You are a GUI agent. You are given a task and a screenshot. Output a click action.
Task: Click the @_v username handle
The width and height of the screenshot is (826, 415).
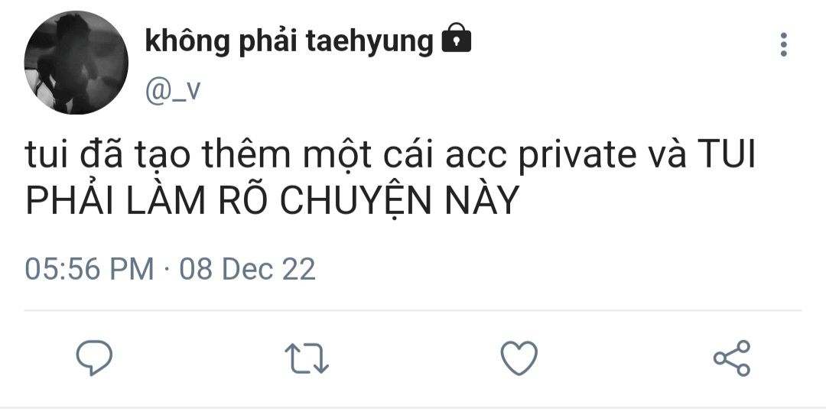click(173, 91)
